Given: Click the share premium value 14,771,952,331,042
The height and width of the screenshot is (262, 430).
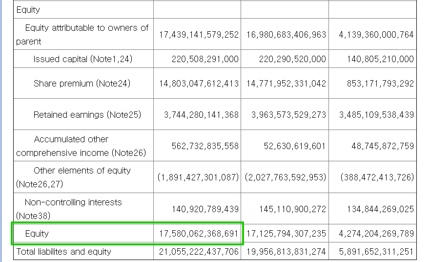Looking at the screenshot, I should pos(286,84).
